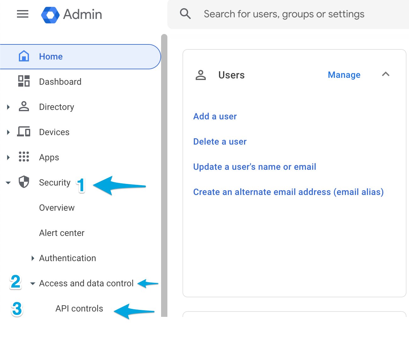The image size is (409, 337).
Task: Click Delete a user link
Action: point(220,142)
